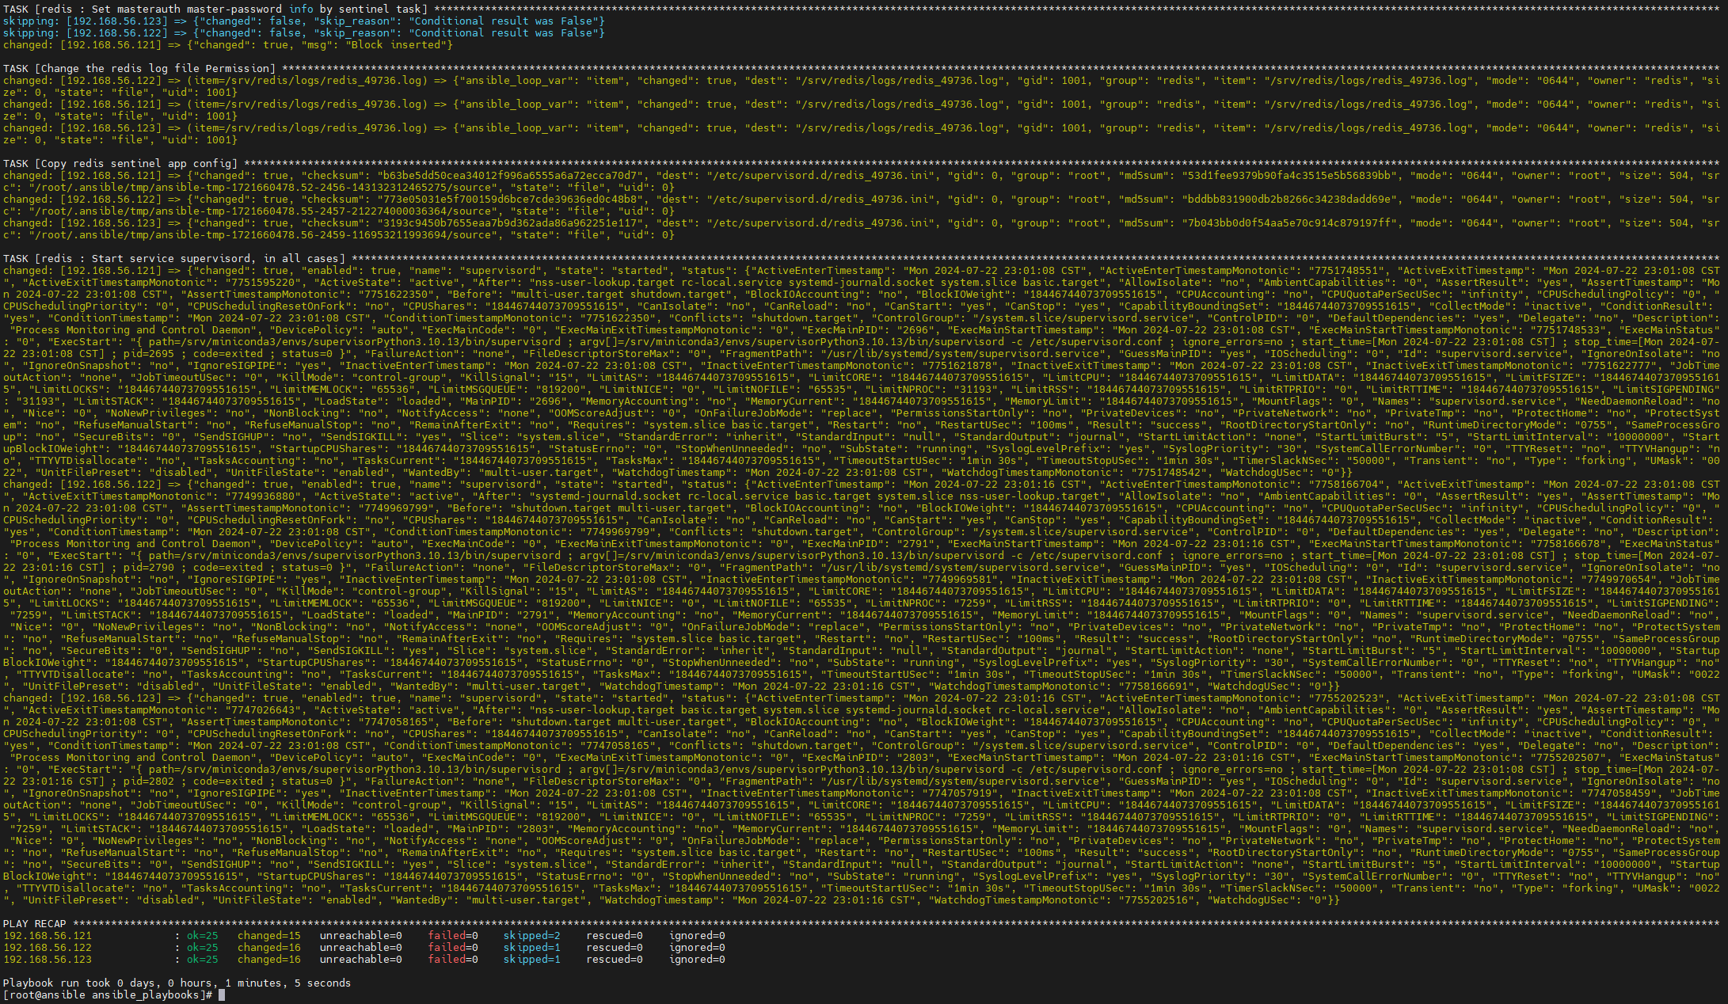Click 'ok=25' in the 192.168.56.122 recap row
Screen dimensions: 1728x1004
pyautogui.click(x=203, y=948)
